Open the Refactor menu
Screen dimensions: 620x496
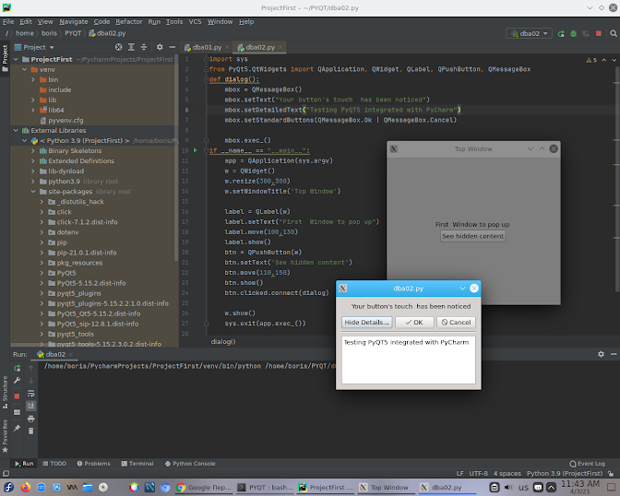[x=128, y=22]
